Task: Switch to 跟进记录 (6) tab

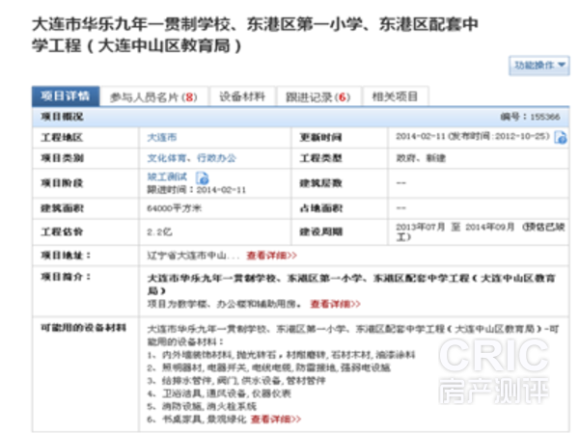Action: coord(318,97)
